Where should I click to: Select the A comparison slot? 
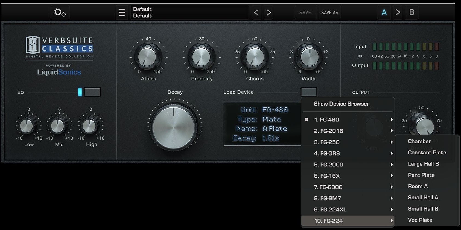coord(384,12)
